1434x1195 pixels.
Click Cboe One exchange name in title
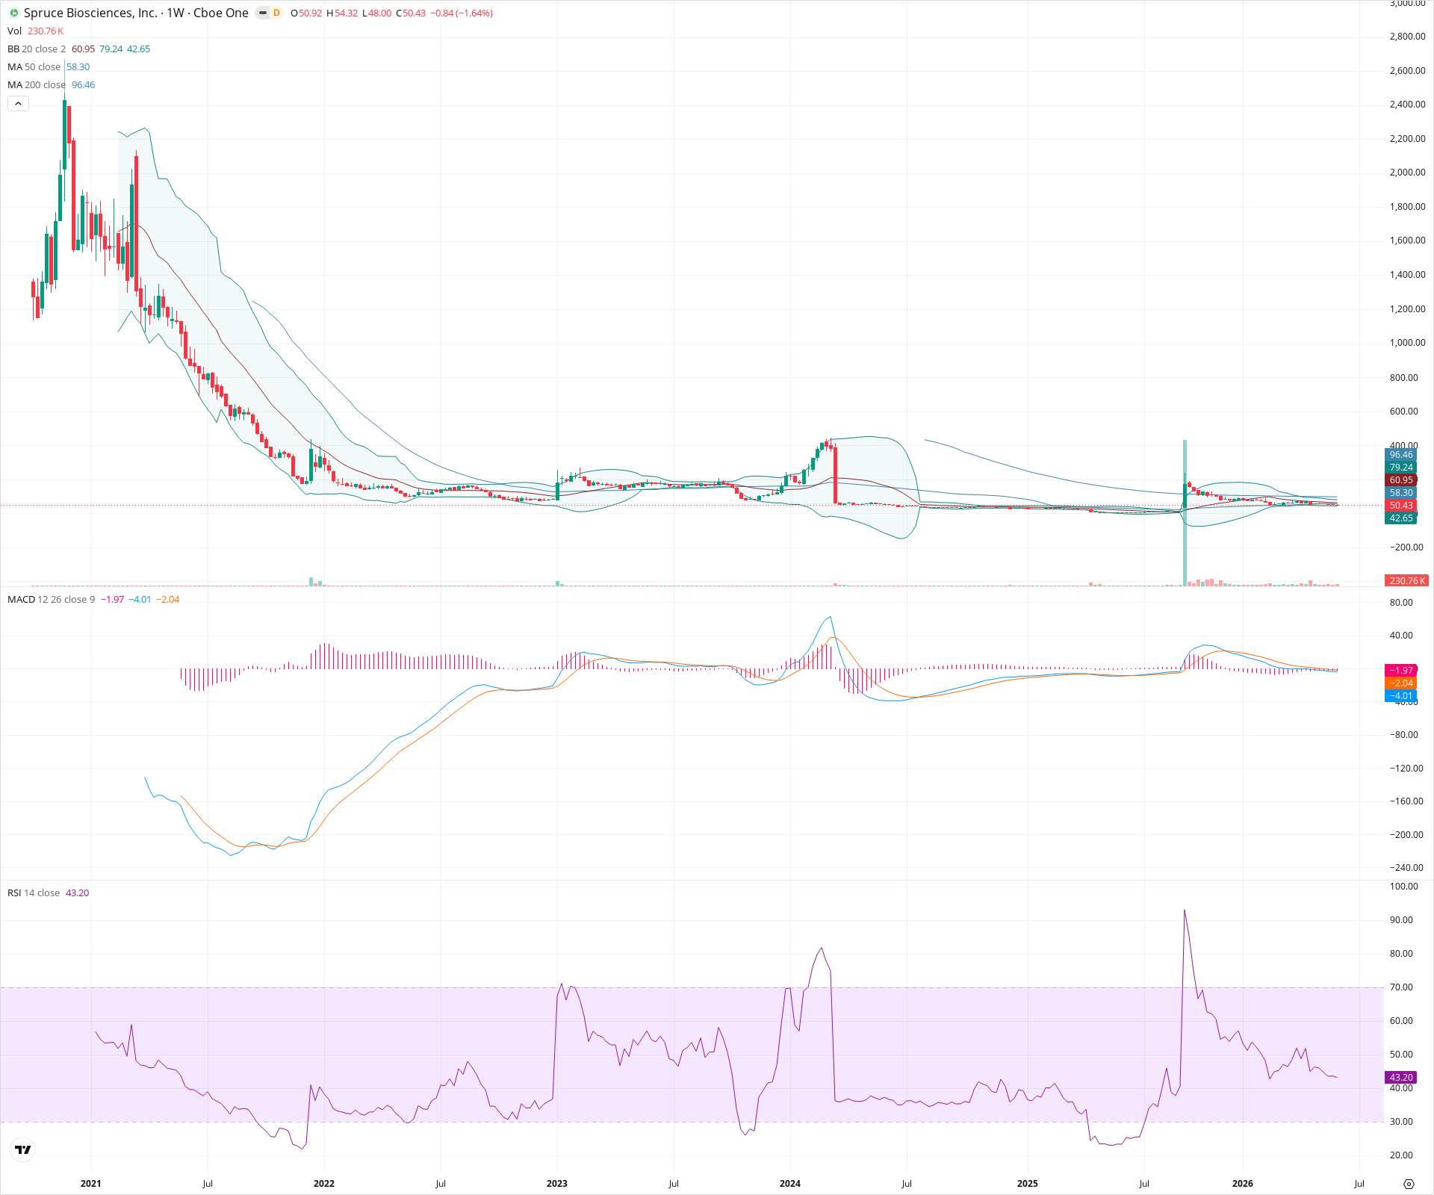point(220,13)
